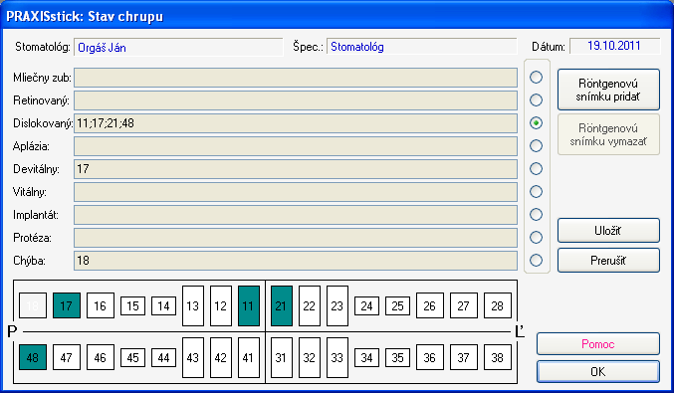The image size is (674, 393).
Task: Select tooth 44 in chart
Action: [x=164, y=357]
